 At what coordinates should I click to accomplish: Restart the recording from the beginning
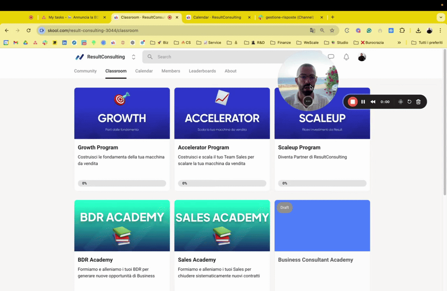point(409,101)
